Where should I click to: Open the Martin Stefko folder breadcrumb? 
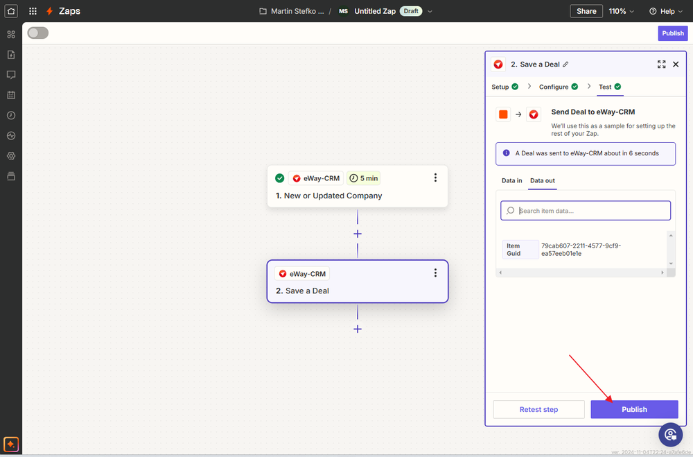(297, 11)
